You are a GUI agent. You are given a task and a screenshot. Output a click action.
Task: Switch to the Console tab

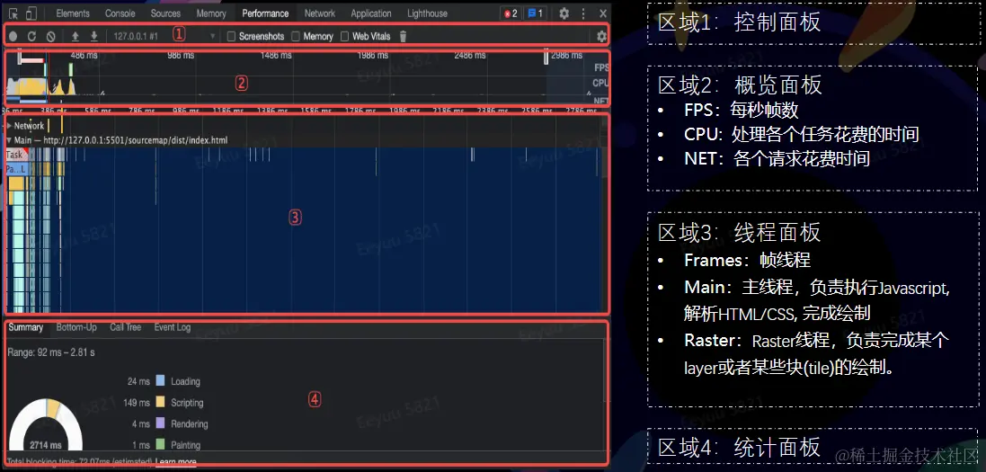[x=120, y=13]
